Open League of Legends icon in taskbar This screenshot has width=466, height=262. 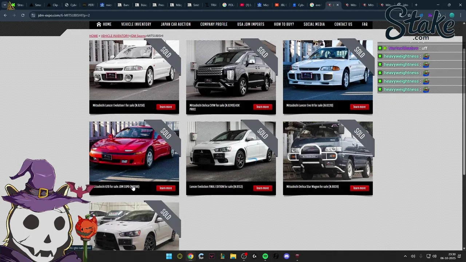pos(222,256)
